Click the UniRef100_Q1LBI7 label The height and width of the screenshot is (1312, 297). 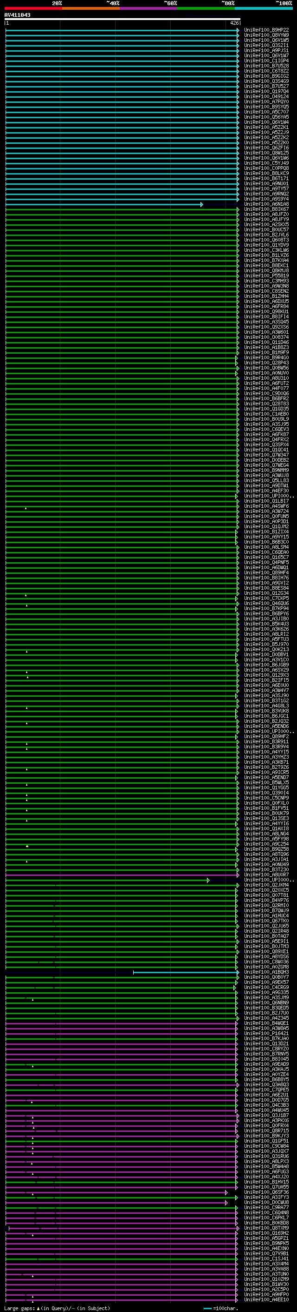point(266,501)
